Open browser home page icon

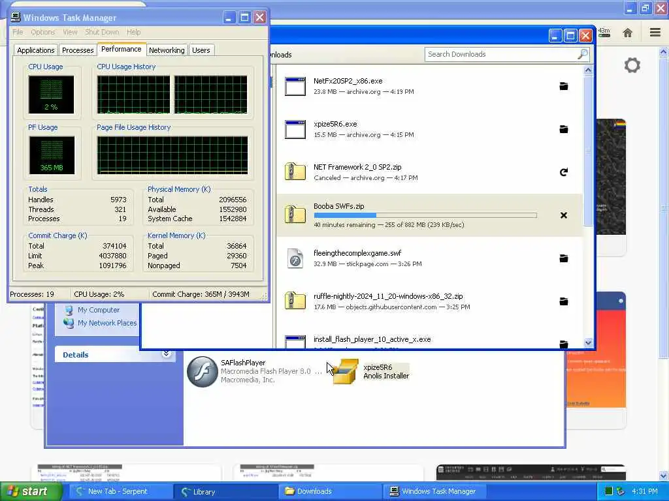click(628, 33)
